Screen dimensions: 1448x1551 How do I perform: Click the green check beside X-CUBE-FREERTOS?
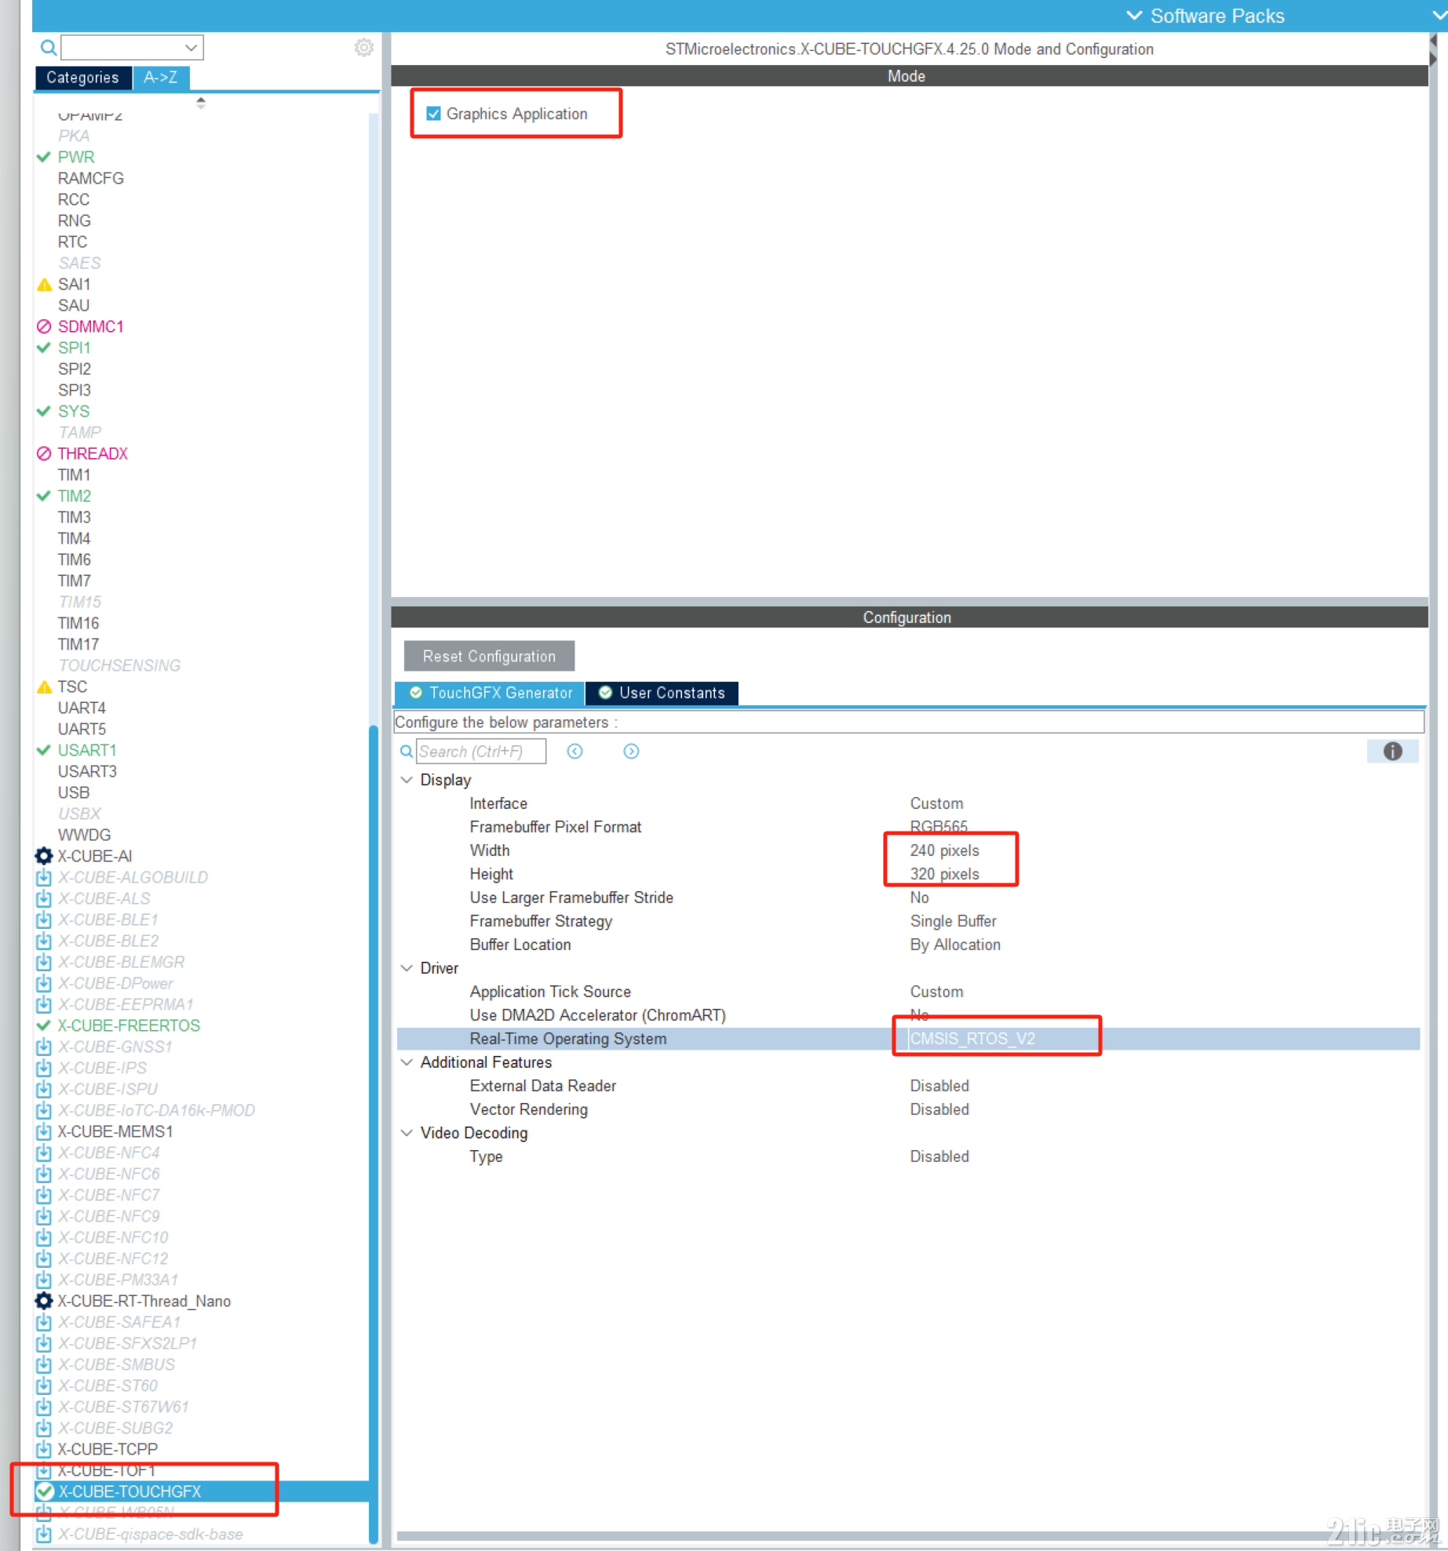(x=44, y=1025)
